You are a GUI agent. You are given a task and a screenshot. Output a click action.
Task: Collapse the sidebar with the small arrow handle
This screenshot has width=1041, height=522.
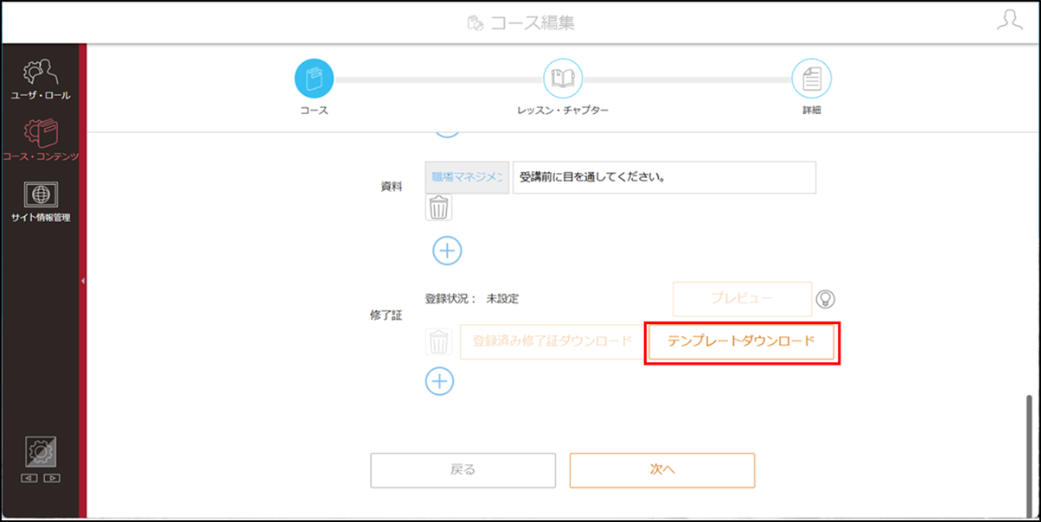82,281
